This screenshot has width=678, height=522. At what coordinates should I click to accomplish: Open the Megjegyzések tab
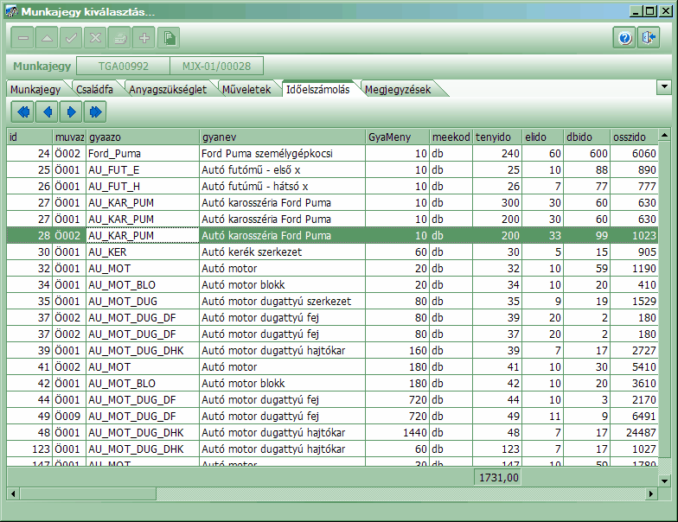[398, 90]
